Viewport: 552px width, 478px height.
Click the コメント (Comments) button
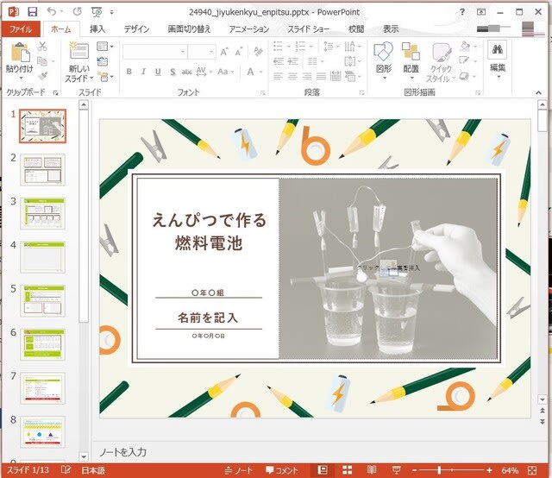coord(282,470)
